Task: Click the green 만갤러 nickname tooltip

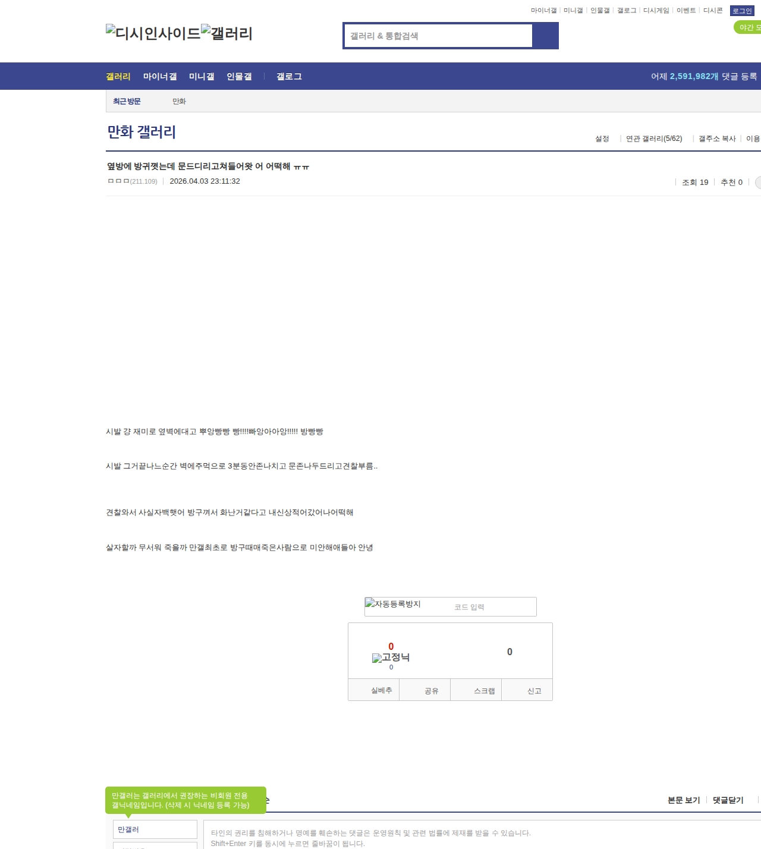Action: (185, 800)
